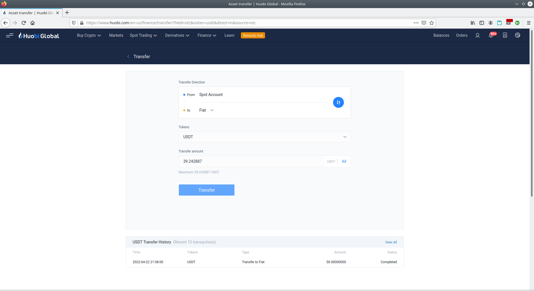Screen dimensions: 534x291
Task: Click the app download icon
Action: [505, 35]
